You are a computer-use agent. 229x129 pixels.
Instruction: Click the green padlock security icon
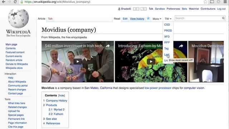[x=22, y=2]
